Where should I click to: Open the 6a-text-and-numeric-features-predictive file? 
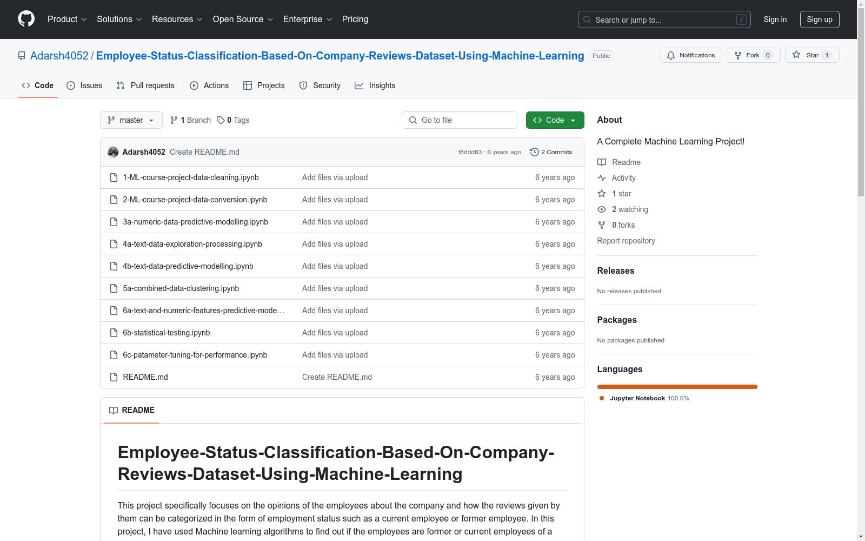[x=204, y=311]
